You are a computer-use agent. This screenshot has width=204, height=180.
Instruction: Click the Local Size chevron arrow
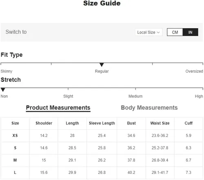(x=158, y=32)
